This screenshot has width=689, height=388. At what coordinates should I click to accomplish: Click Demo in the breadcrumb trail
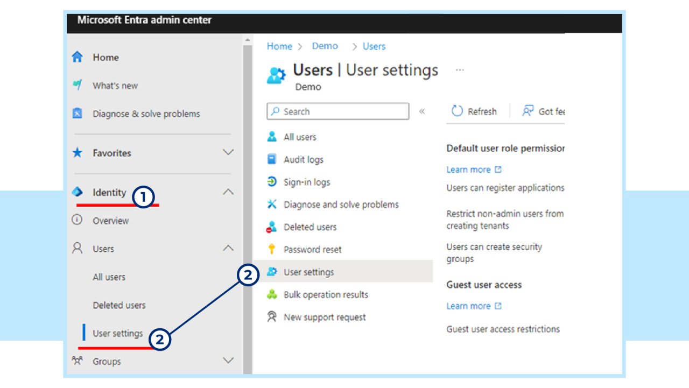coord(325,46)
